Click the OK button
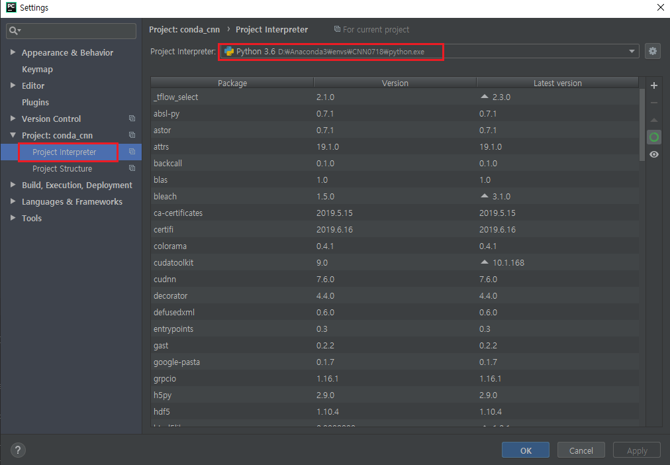This screenshot has width=670, height=465. tap(526, 450)
